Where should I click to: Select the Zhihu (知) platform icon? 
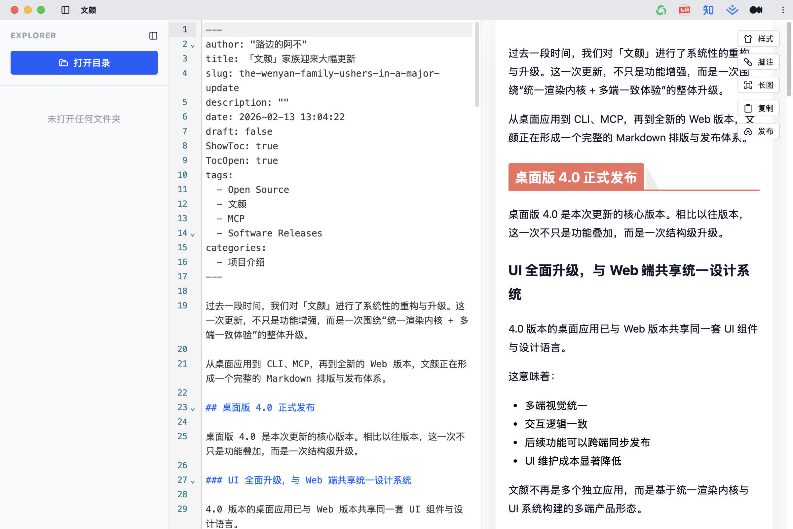[708, 10]
